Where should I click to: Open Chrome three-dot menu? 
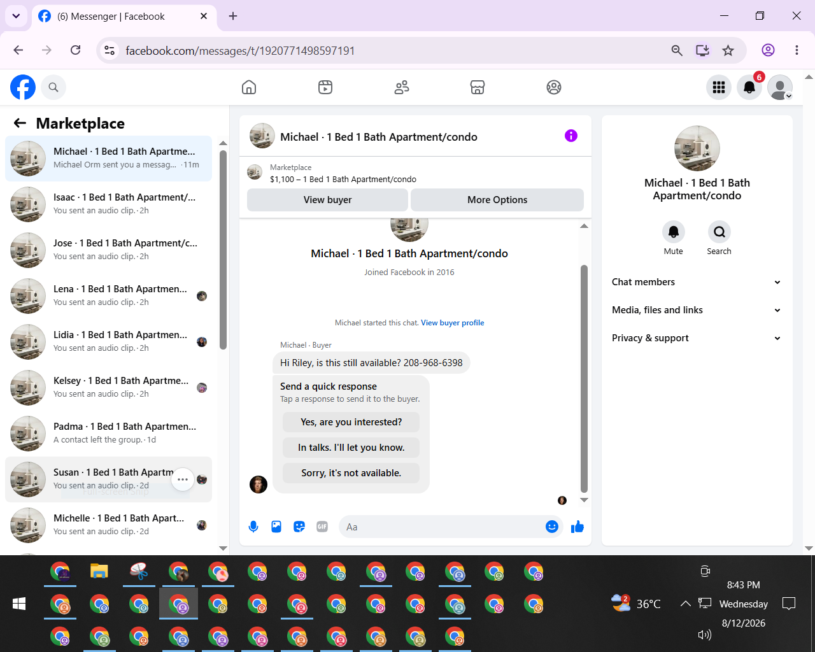coord(797,50)
